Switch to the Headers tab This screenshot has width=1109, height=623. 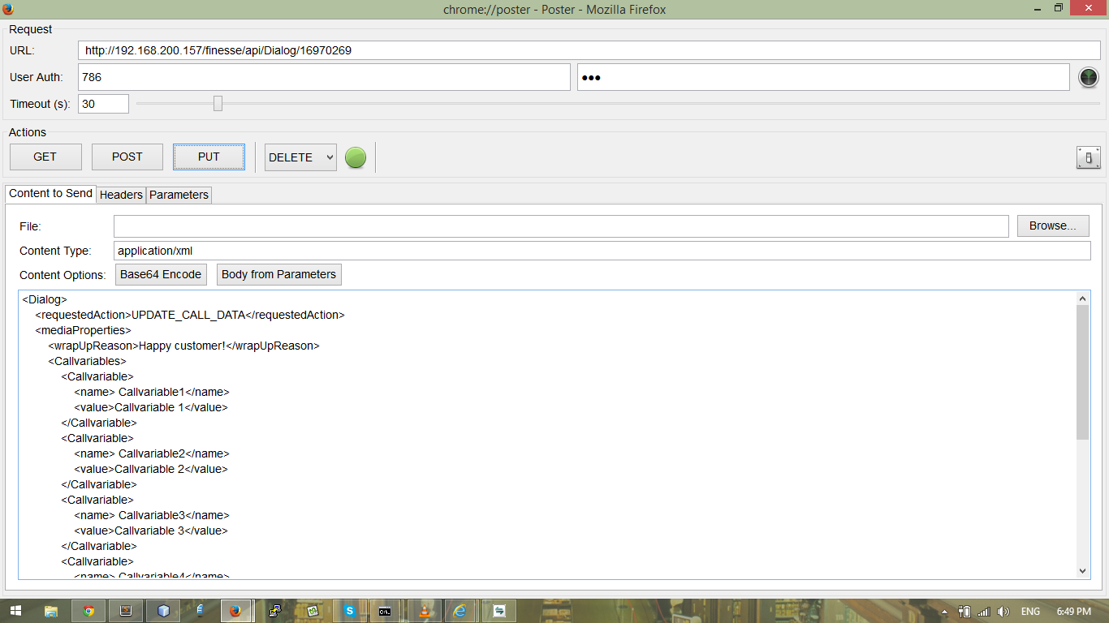121,195
